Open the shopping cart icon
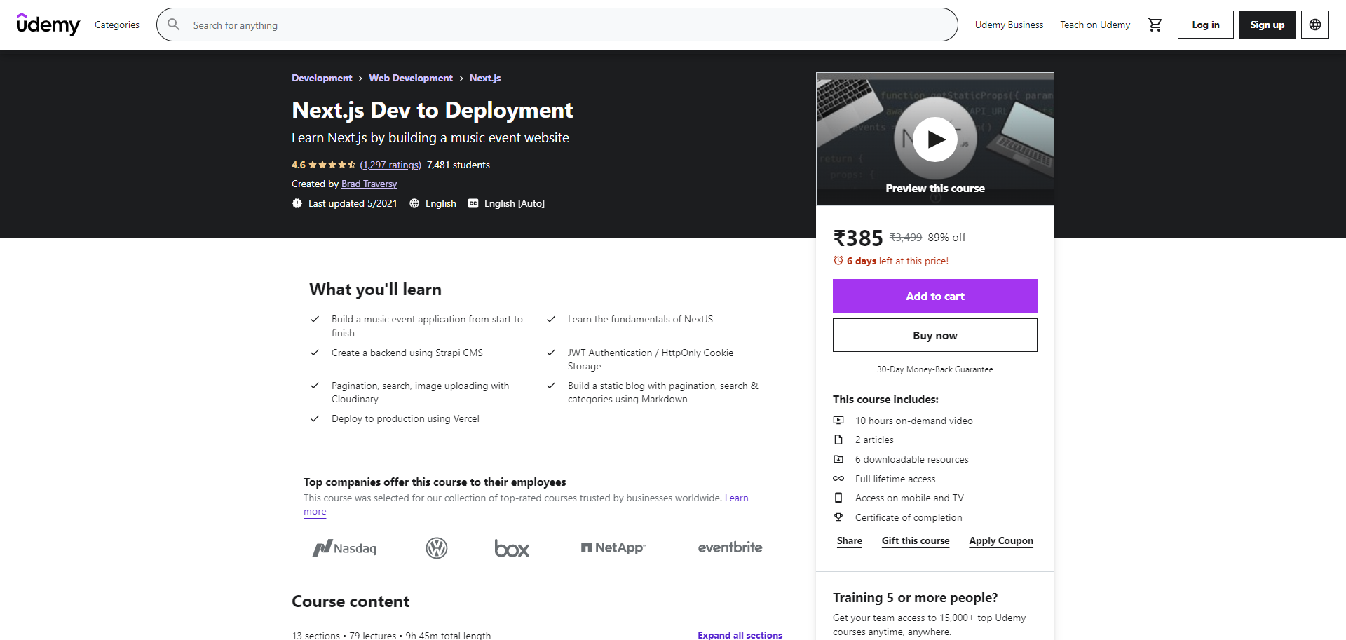 [x=1155, y=25]
